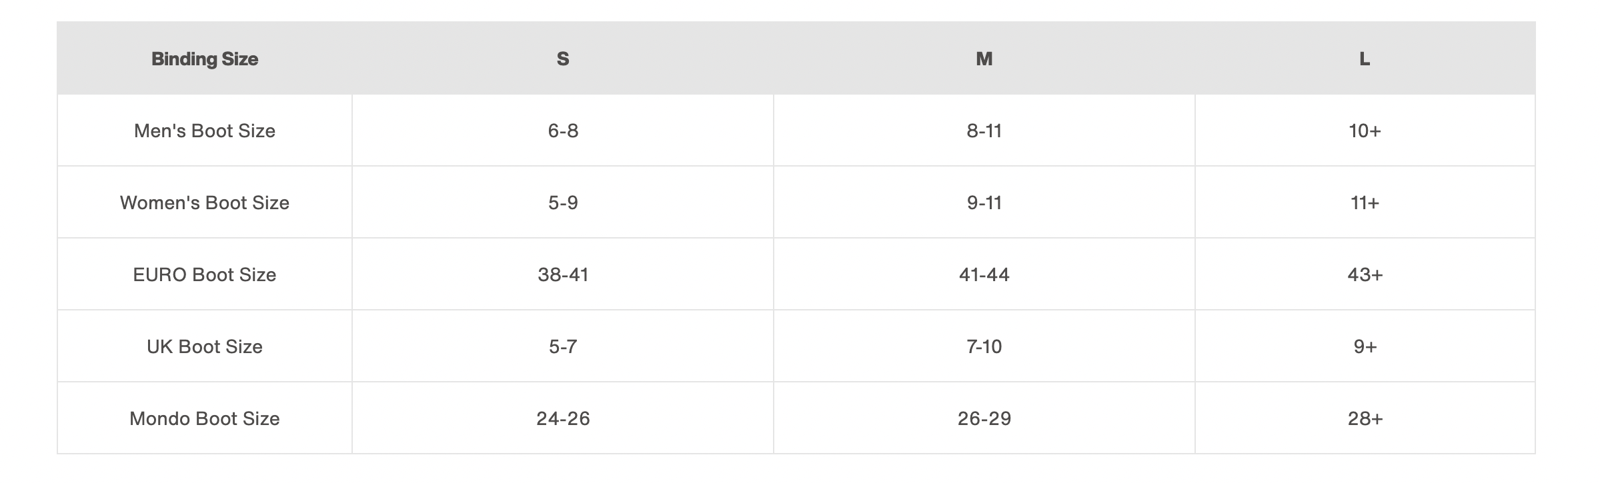The image size is (1600, 483).
Task: Select the S column header
Action: tap(563, 59)
